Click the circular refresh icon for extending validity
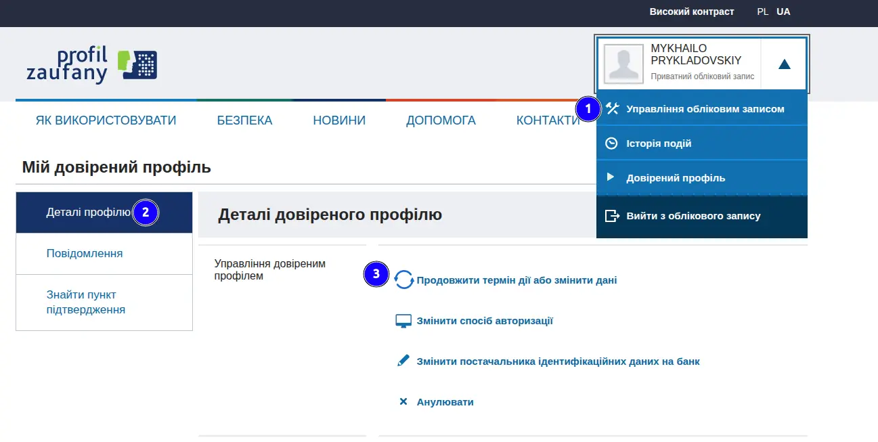The height and width of the screenshot is (442, 878). [404, 280]
